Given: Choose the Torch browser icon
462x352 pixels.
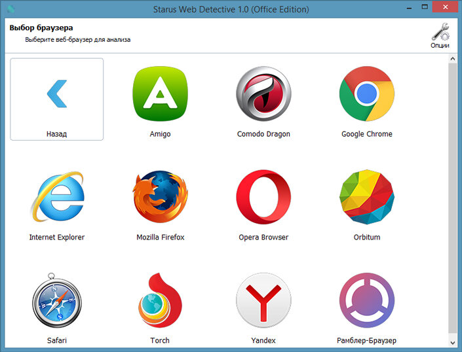Looking at the screenshot, I should tap(161, 300).
